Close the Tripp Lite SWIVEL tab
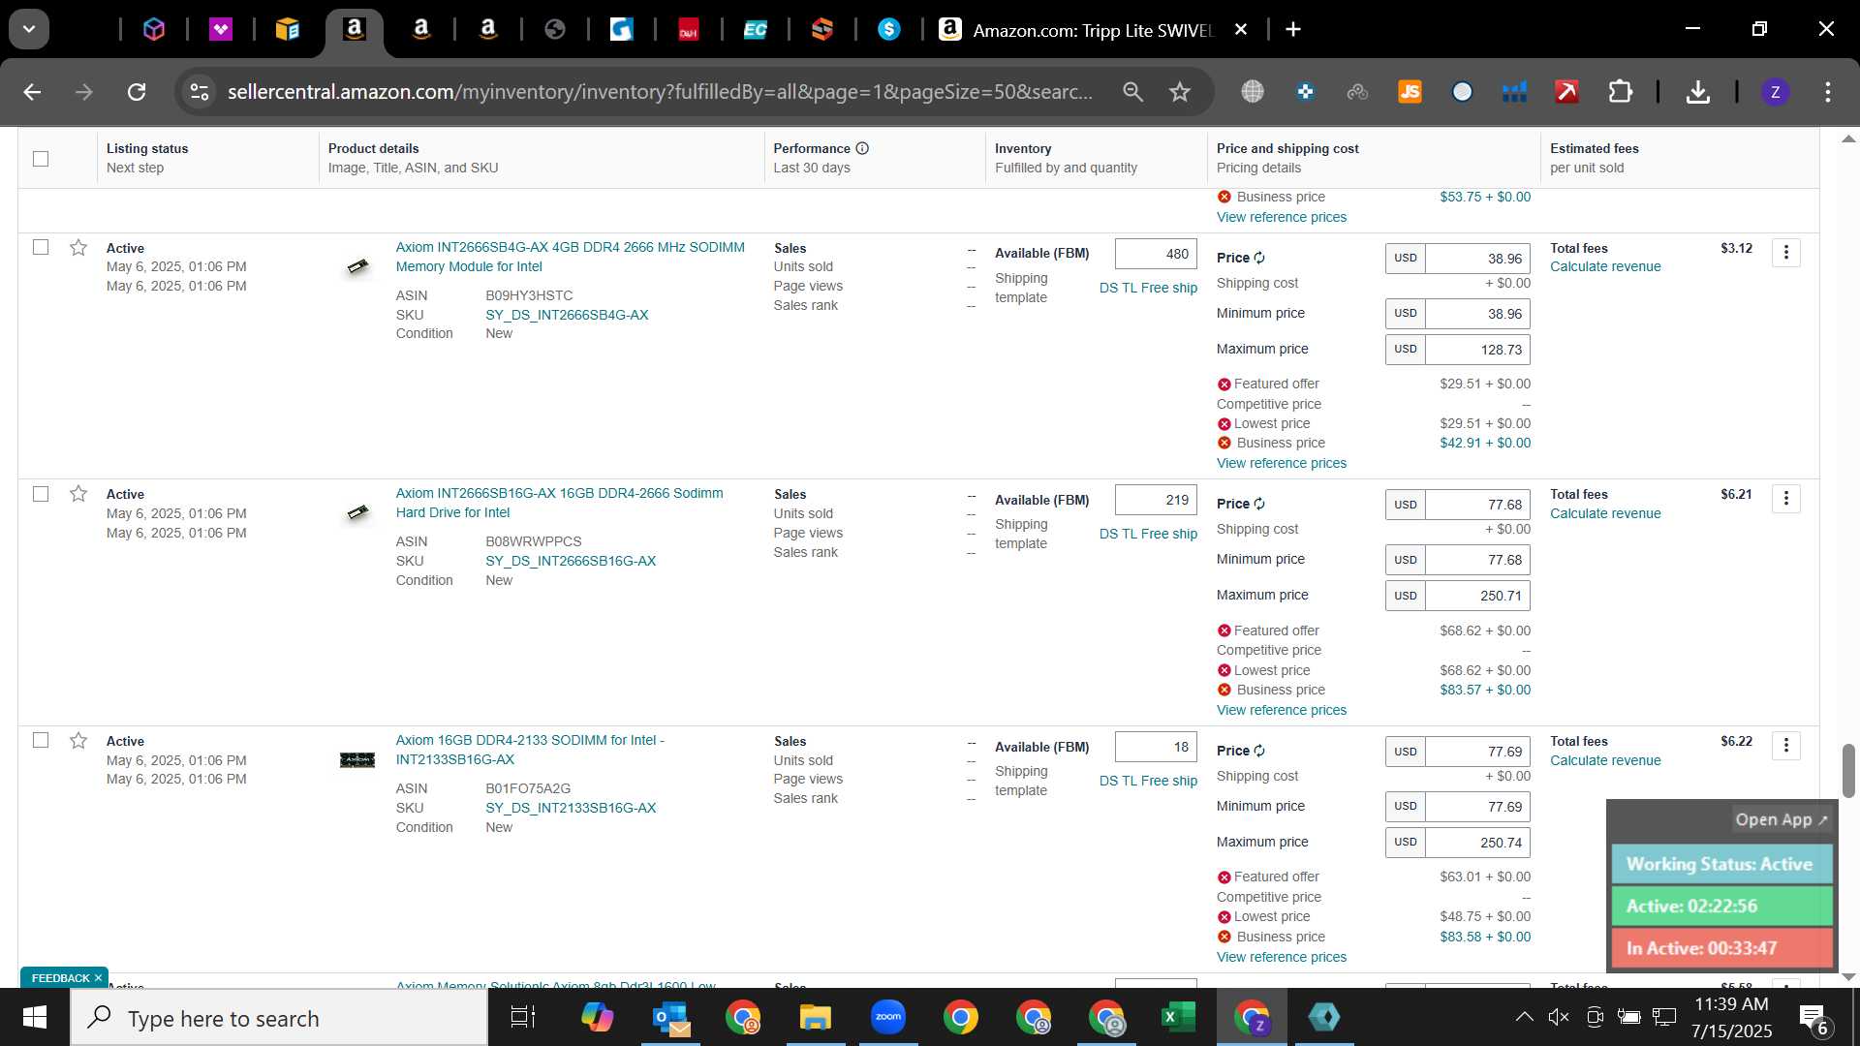Screen dimensions: 1860x1046 [x=1240, y=30]
